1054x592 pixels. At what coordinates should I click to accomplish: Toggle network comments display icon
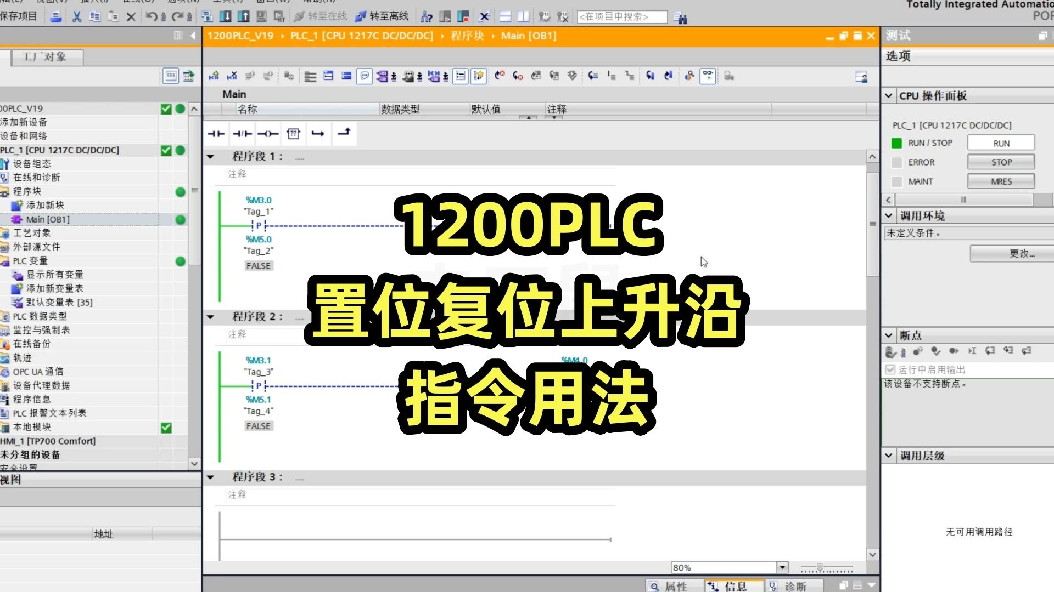click(461, 76)
